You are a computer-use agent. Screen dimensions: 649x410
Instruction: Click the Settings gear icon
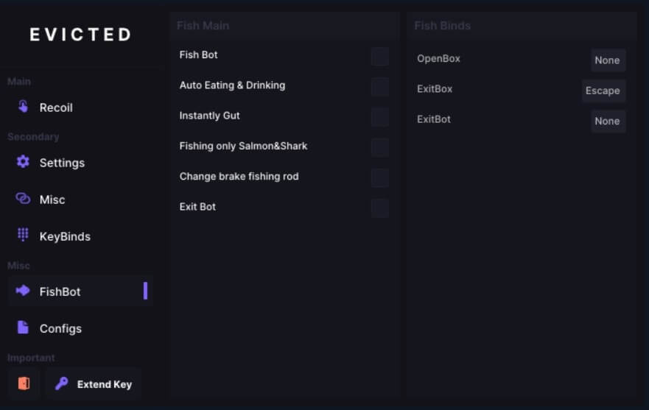23,162
